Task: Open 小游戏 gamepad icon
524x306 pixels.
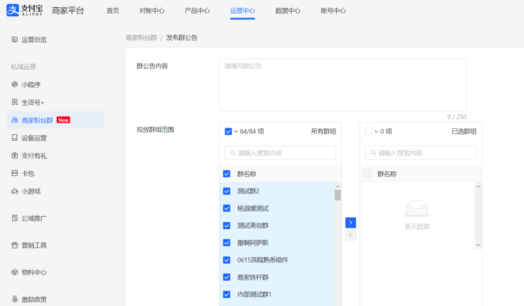Action: [14, 191]
